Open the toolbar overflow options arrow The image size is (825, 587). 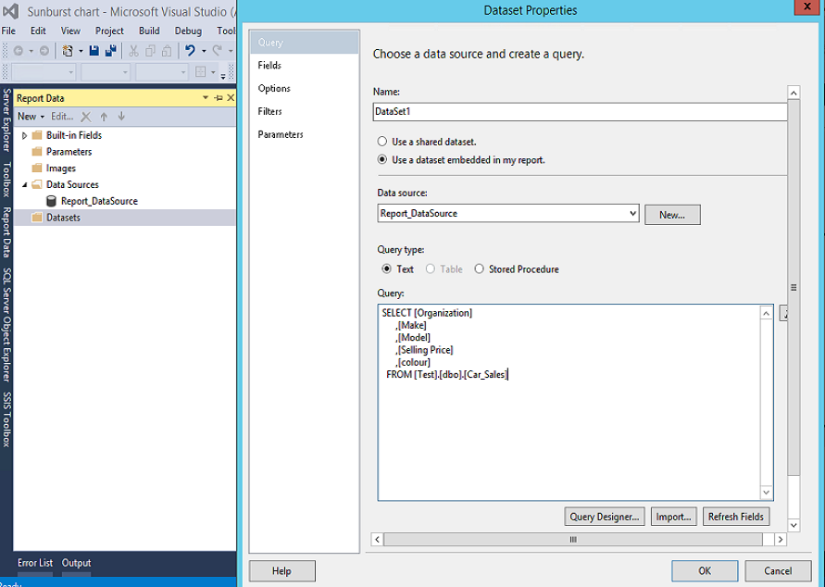click(x=223, y=75)
